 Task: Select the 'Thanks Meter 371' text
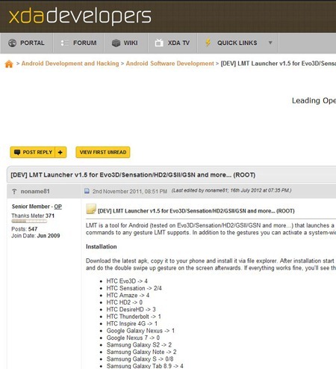pos(33,216)
